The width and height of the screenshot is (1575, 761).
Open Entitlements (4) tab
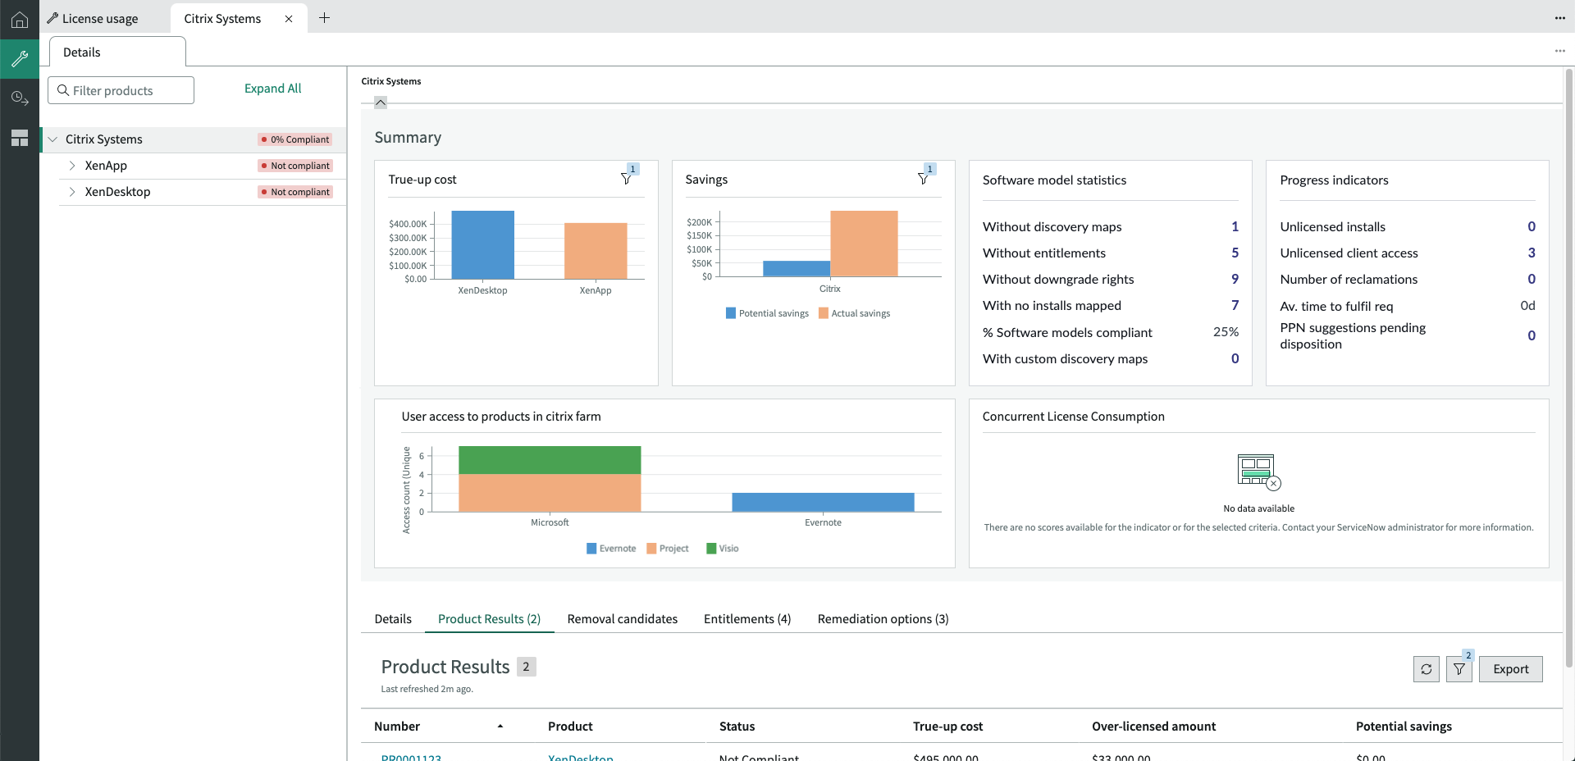point(747,619)
